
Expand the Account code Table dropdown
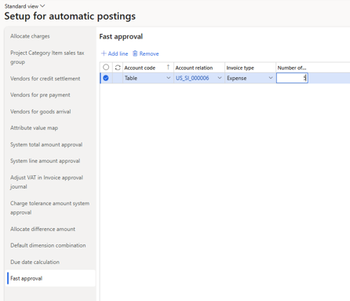coord(169,78)
